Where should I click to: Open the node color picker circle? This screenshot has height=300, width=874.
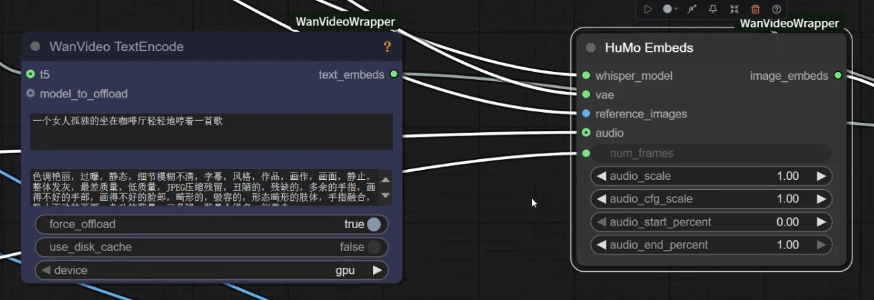point(670,9)
